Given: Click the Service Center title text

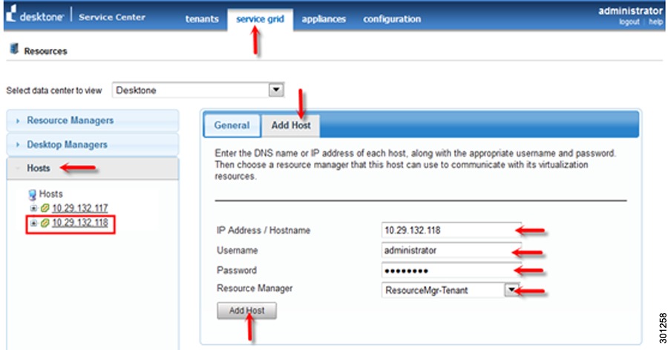Looking at the screenshot, I should click(x=112, y=17).
